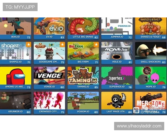Click the KRUNKER.IO title label
The width and height of the screenshot is (167, 133).
point(16,112)
